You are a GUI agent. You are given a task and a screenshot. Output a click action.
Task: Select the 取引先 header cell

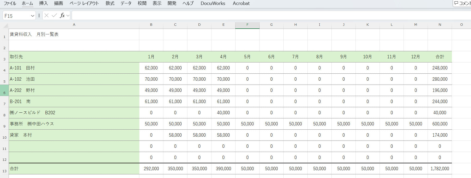click(74, 57)
